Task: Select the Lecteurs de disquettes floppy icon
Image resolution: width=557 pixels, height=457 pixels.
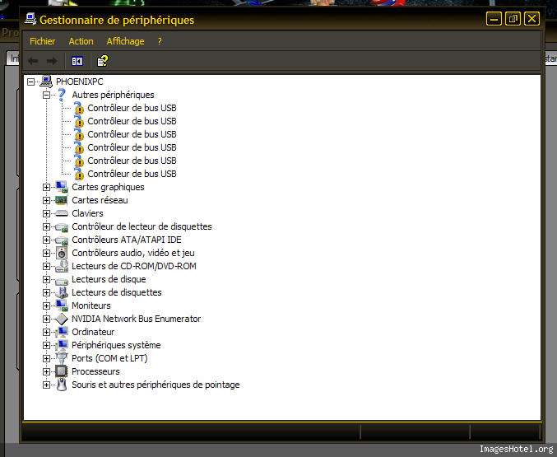Action: [x=62, y=292]
